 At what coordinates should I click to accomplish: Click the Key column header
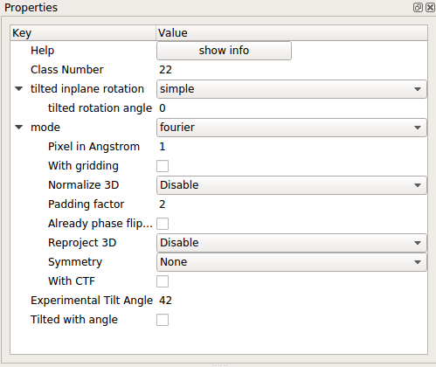point(83,33)
